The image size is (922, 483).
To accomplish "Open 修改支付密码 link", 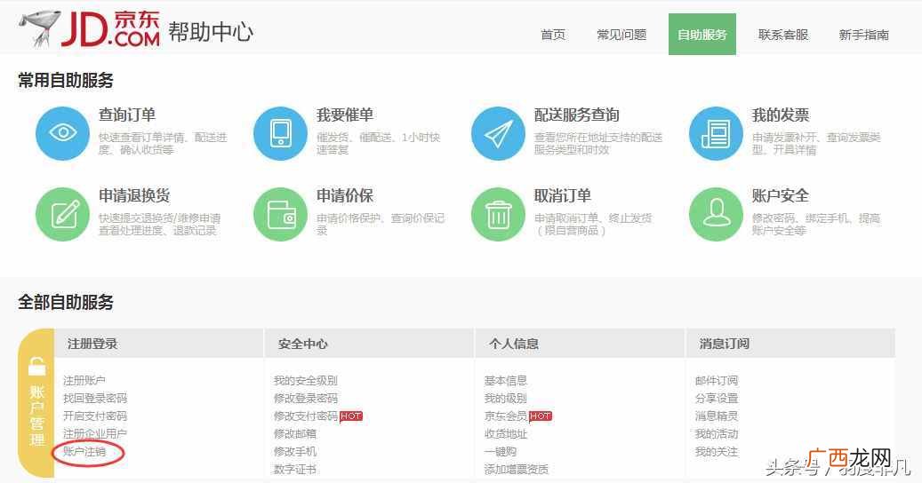I will click(x=305, y=416).
